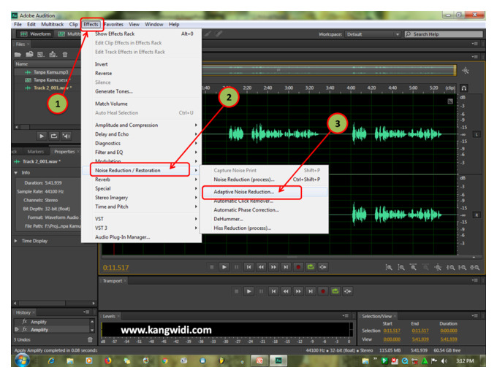The image size is (497, 378).
Task: Choose Noise Reduction (process) menu entry
Action: pos(264,180)
